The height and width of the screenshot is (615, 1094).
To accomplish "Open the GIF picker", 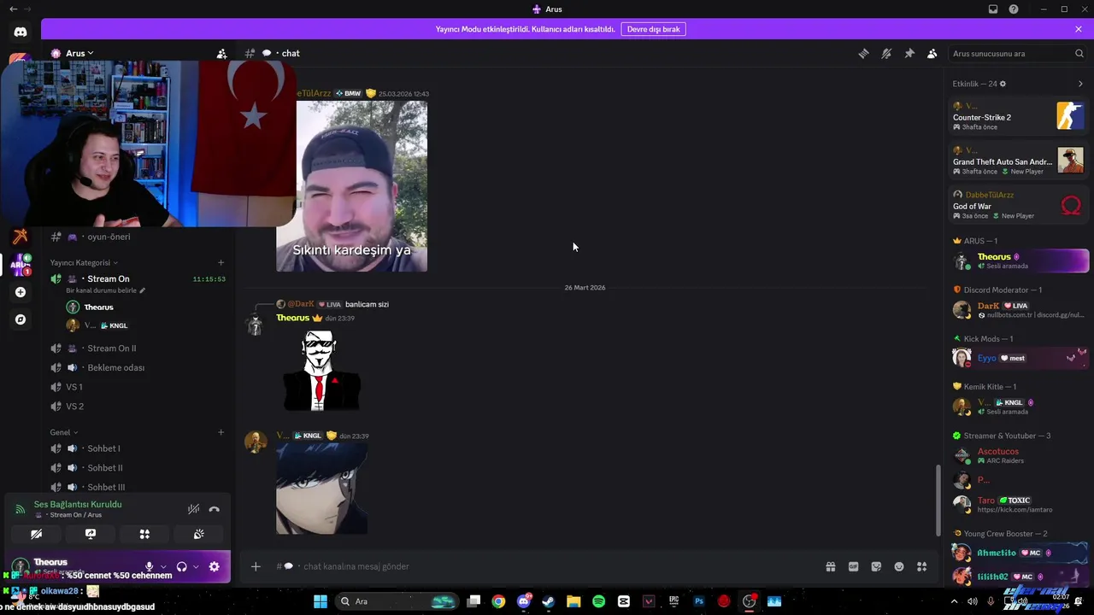I will coord(853,566).
